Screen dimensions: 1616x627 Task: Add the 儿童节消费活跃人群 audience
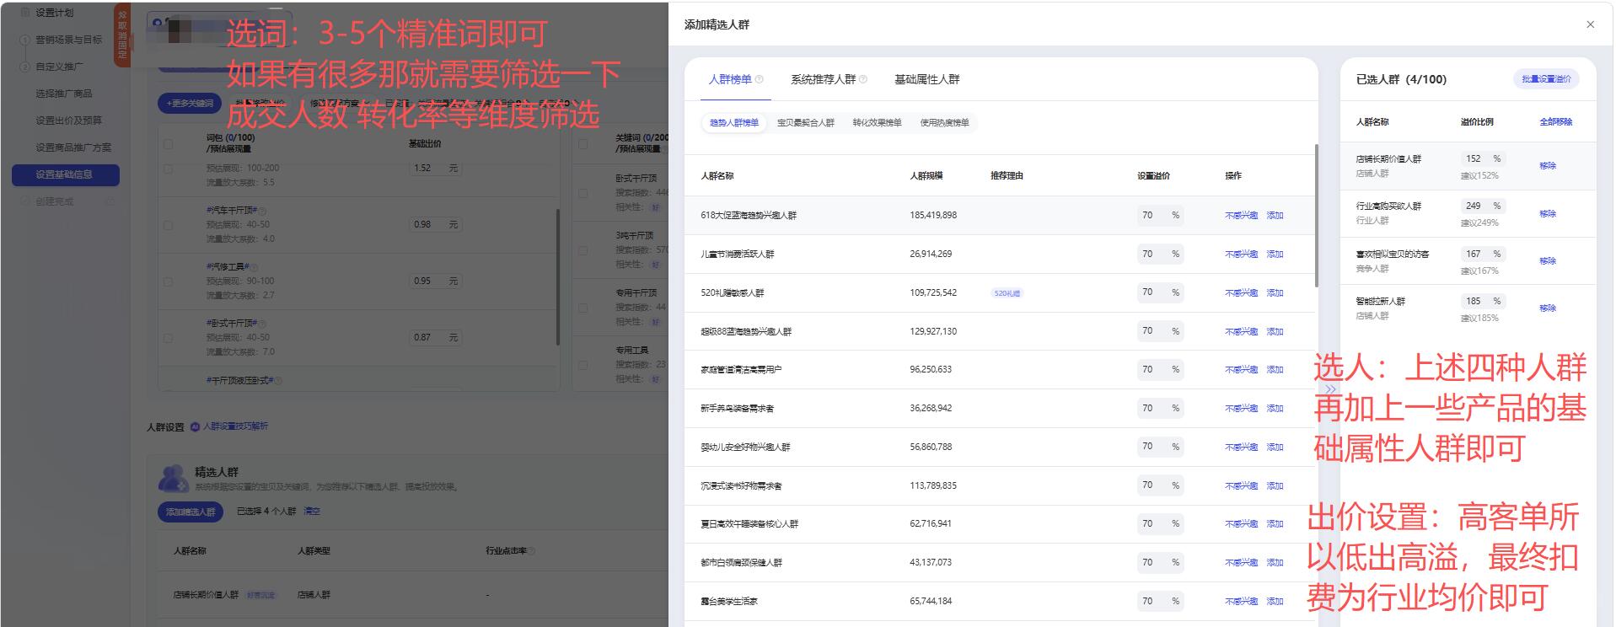1275,255
